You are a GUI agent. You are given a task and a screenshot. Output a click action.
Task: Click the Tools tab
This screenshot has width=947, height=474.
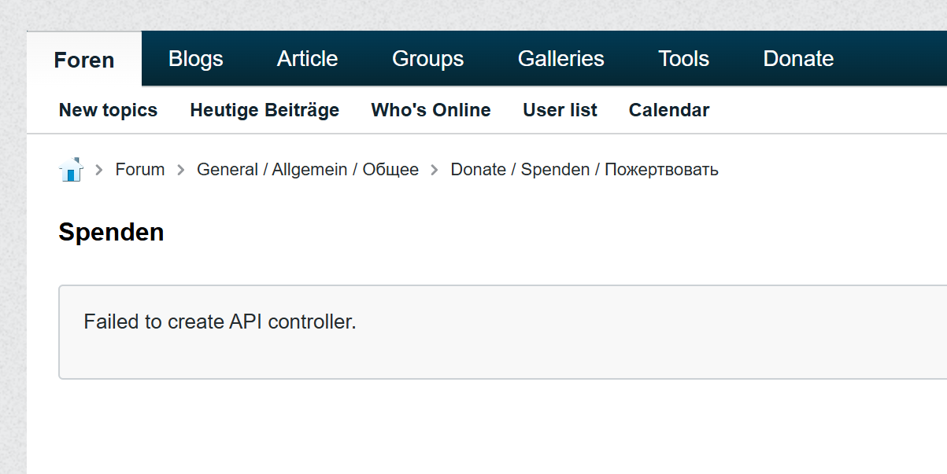click(684, 59)
